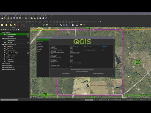Click the green symbol swatch of Section layer

coord(7,49)
